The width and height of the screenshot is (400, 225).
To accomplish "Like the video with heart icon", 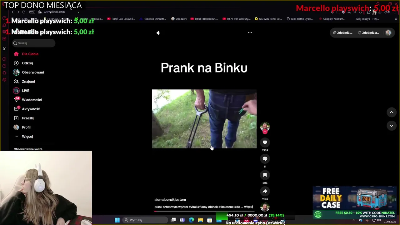I will 265,142.
